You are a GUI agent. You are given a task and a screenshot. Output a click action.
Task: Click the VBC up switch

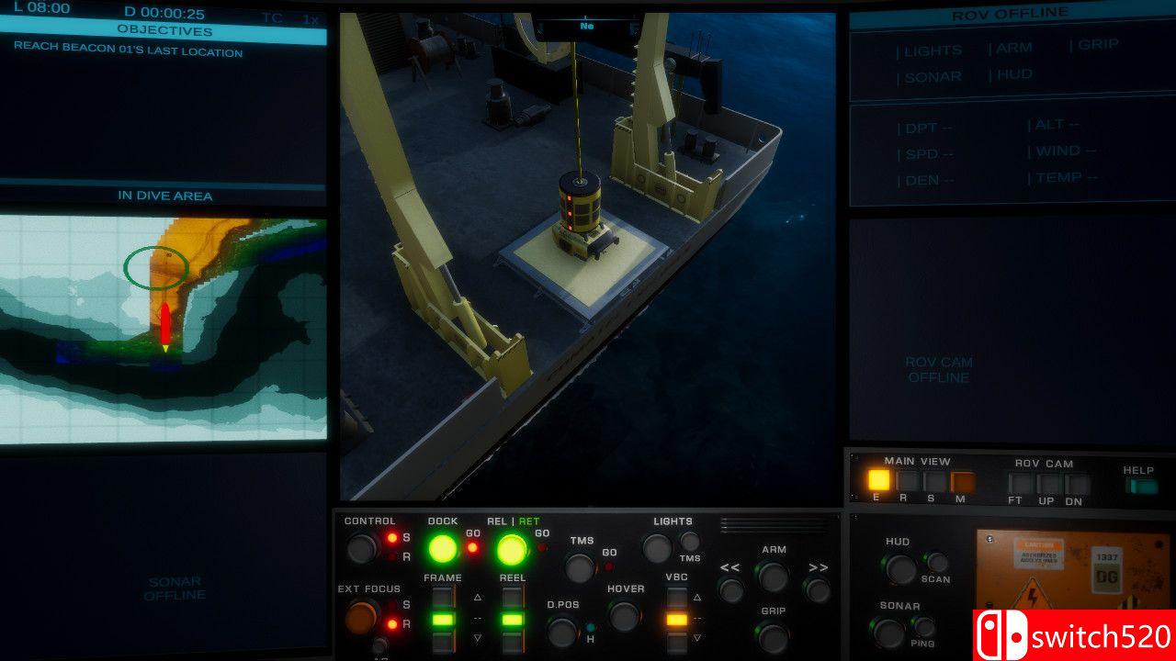[677, 598]
